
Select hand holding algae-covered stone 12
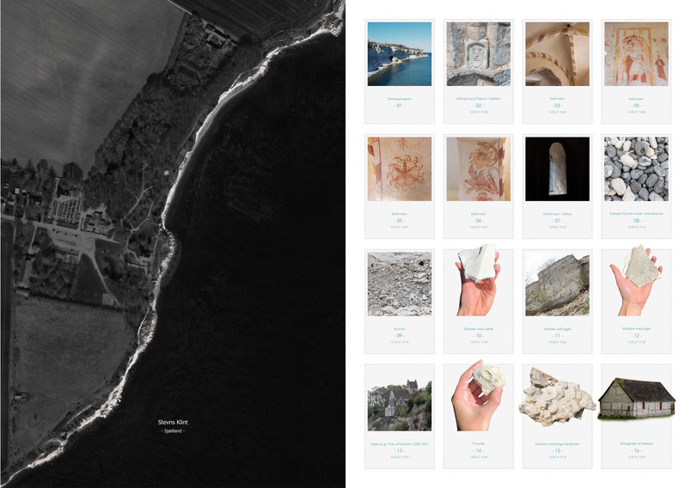click(x=636, y=281)
